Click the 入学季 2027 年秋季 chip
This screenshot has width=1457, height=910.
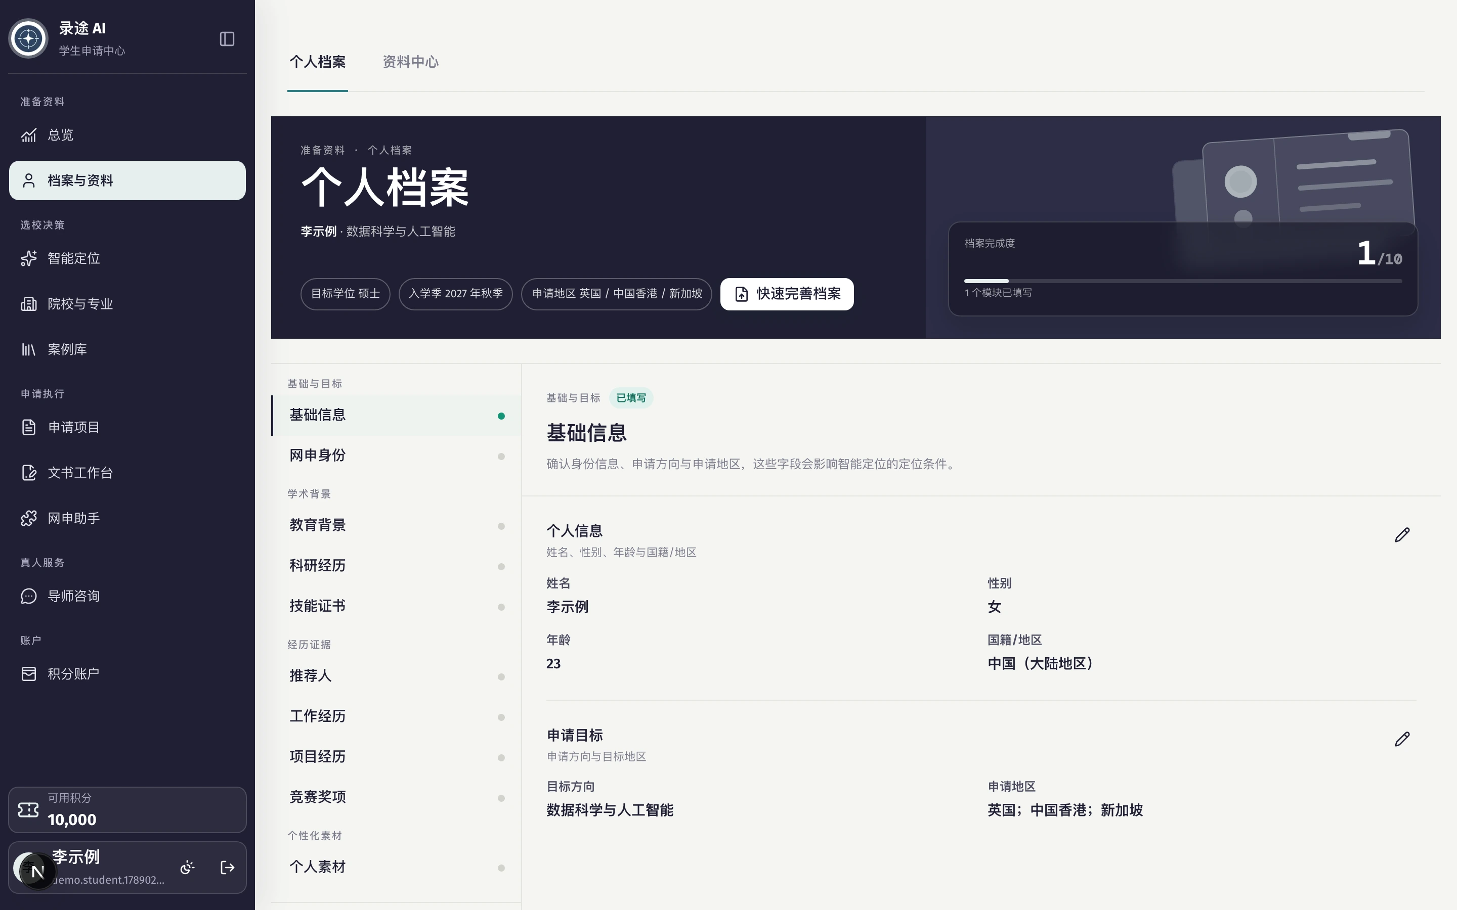click(x=456, y=294)
